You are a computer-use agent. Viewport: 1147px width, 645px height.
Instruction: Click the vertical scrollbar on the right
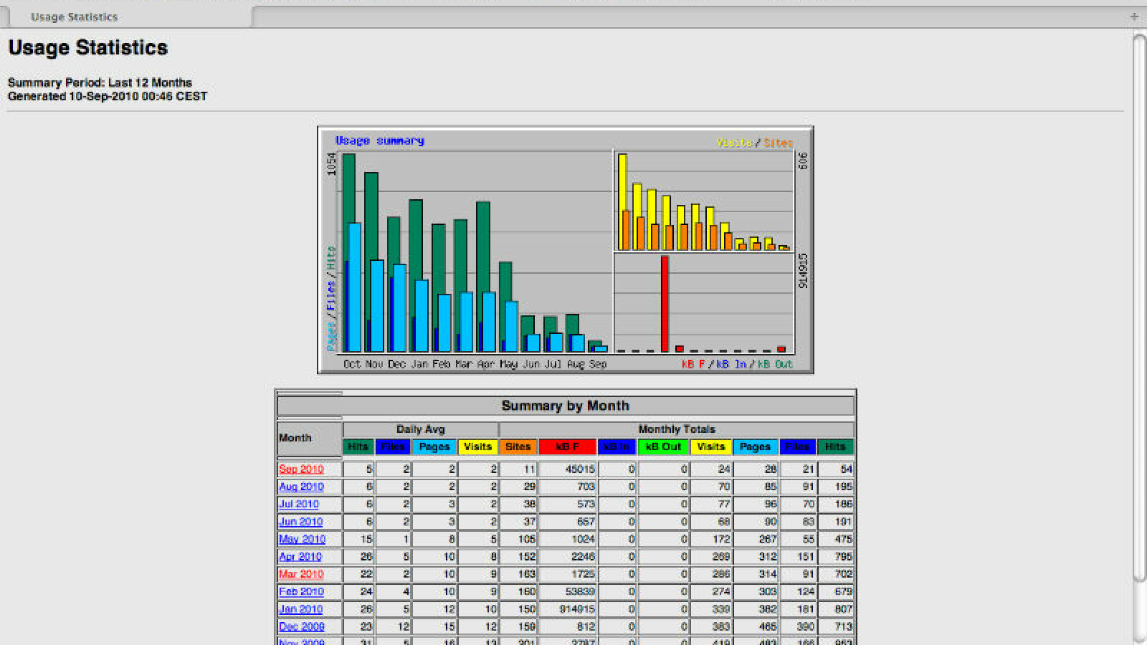click(1139, 308)
